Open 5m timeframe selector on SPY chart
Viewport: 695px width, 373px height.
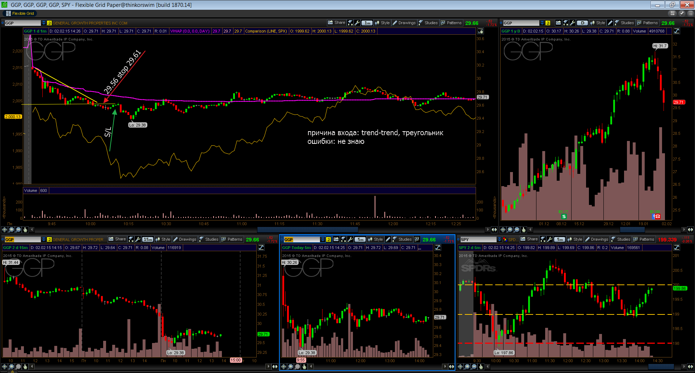[x=560, y=239]
